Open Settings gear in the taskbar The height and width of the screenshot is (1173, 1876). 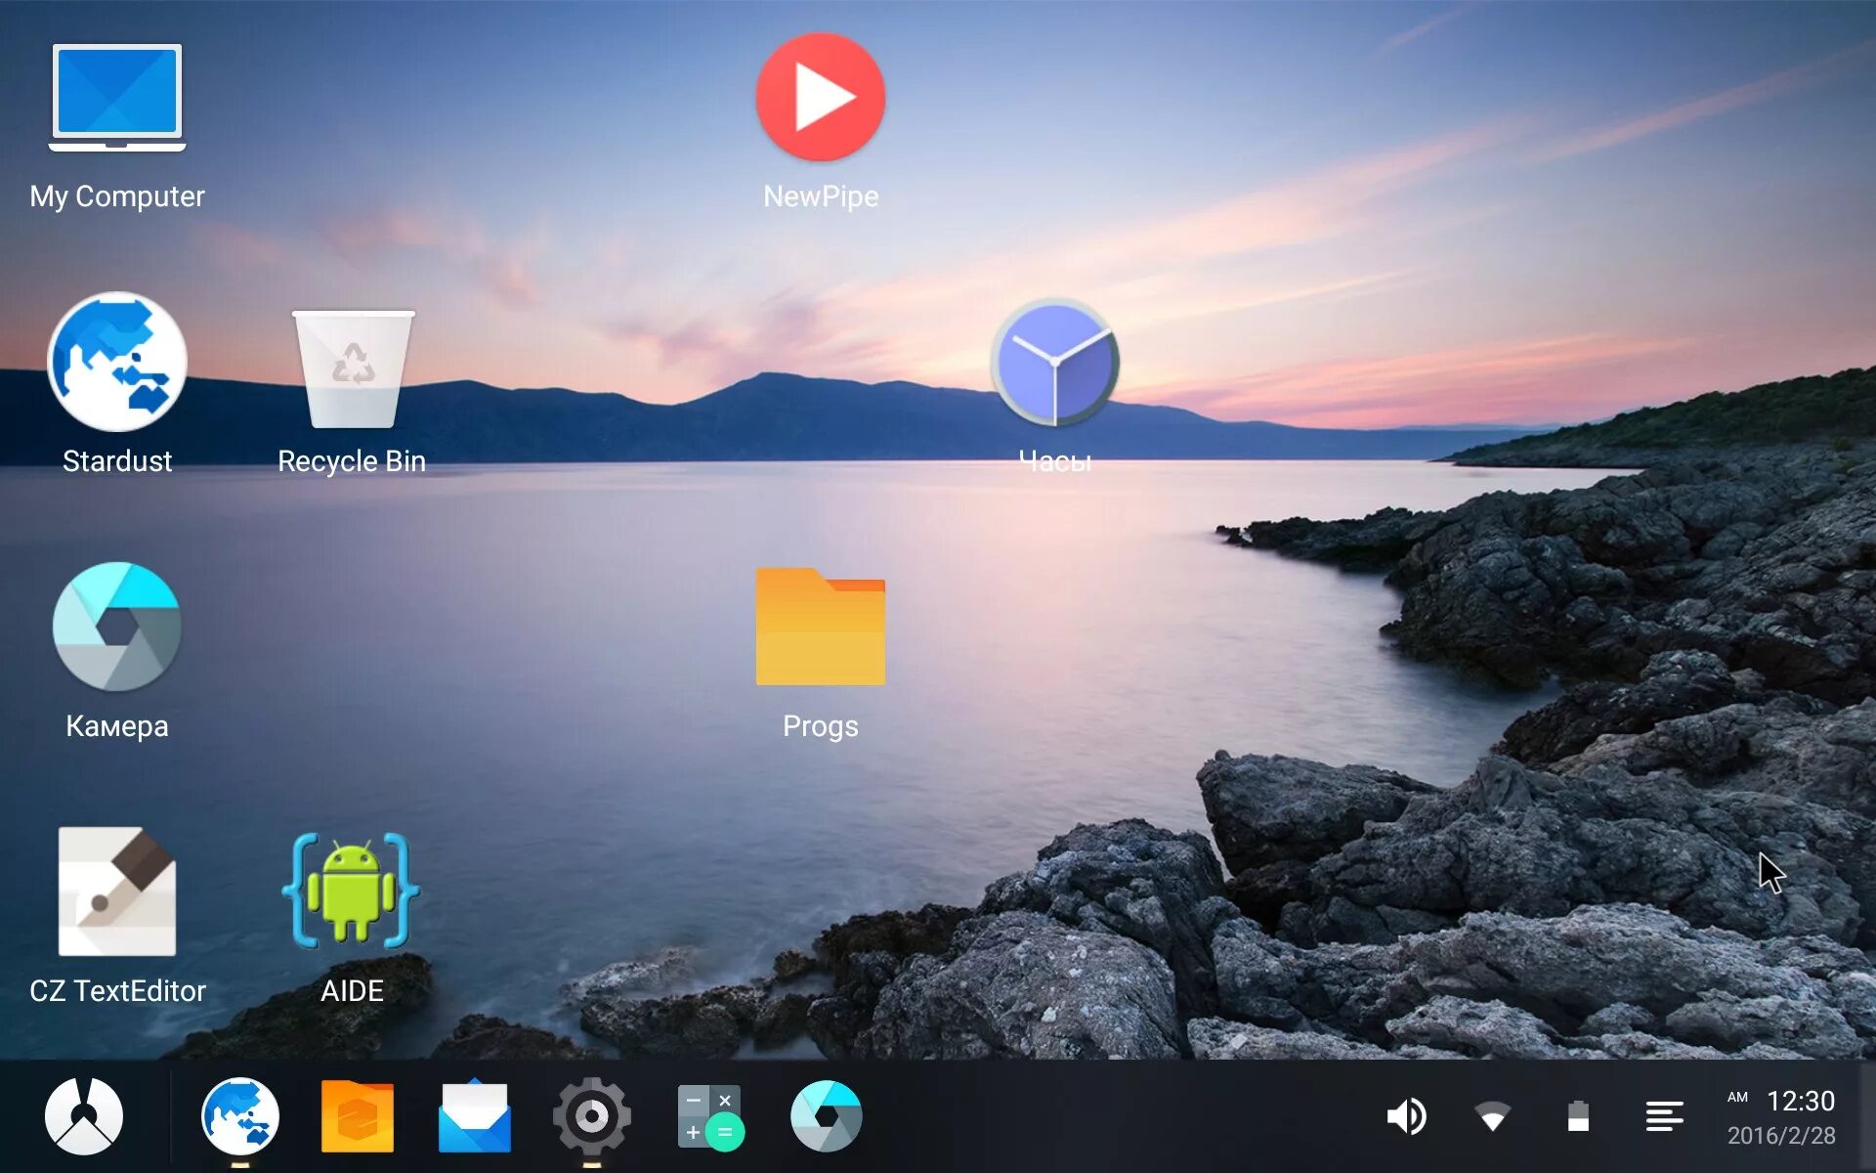coord(592,1116)
